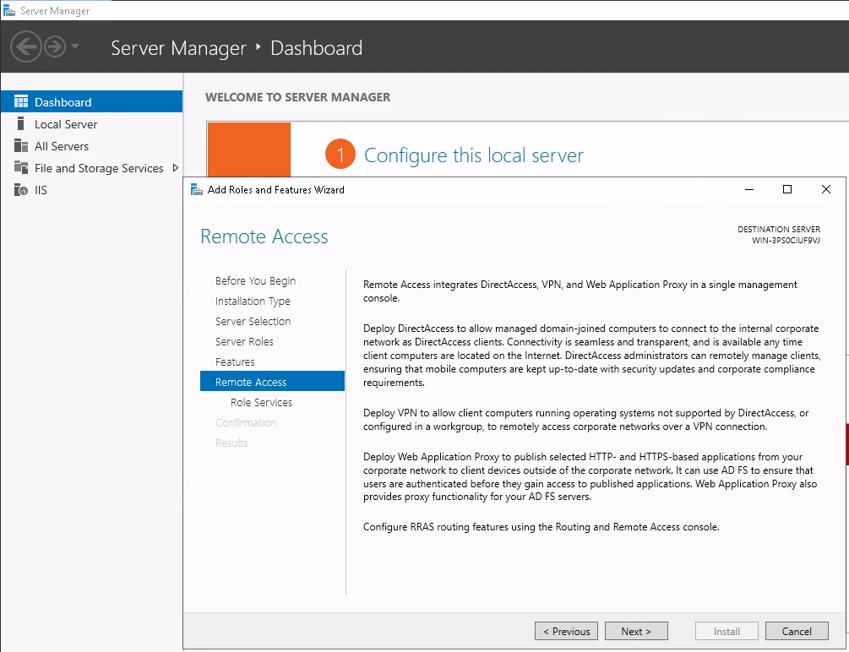Select Dashboard in the navigation pane

point(91,102)
